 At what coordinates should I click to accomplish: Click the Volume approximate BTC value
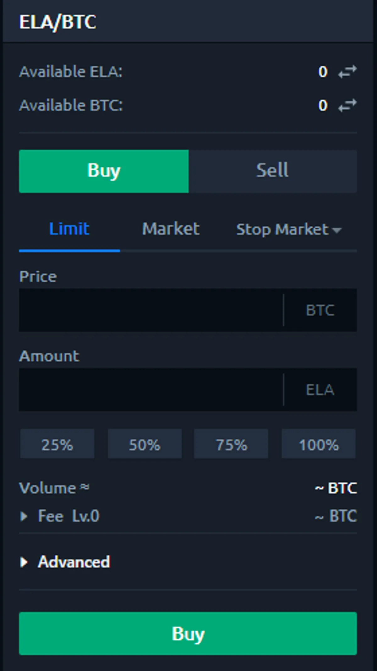click(x=336, y=488)
